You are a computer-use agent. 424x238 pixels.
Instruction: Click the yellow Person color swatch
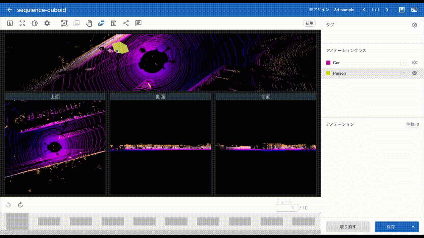pyautogui.click(x=328, y=73)
